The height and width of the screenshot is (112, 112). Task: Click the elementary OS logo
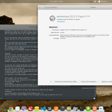52,18
